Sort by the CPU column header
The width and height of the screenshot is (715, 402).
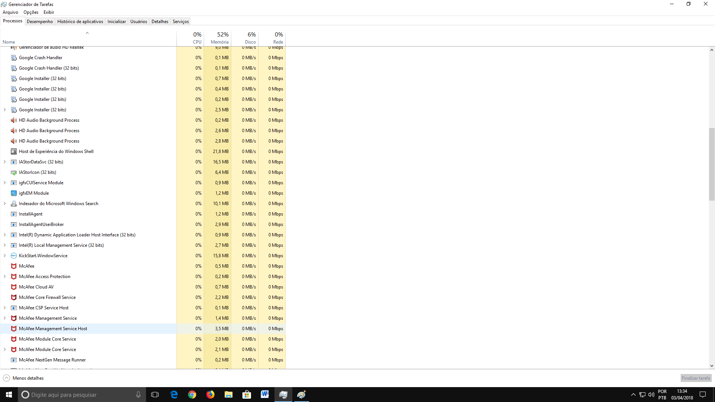tap(190, 38)
